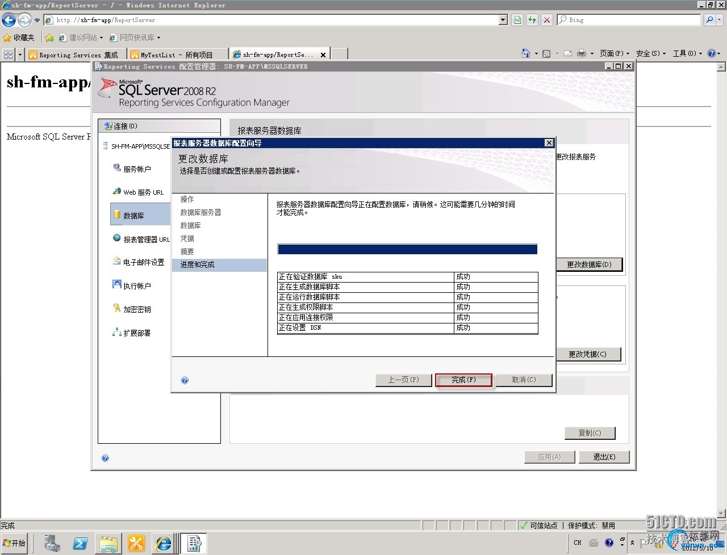Click the wizard progress bar
Screen dimensions: 727x555
(407, 250)
